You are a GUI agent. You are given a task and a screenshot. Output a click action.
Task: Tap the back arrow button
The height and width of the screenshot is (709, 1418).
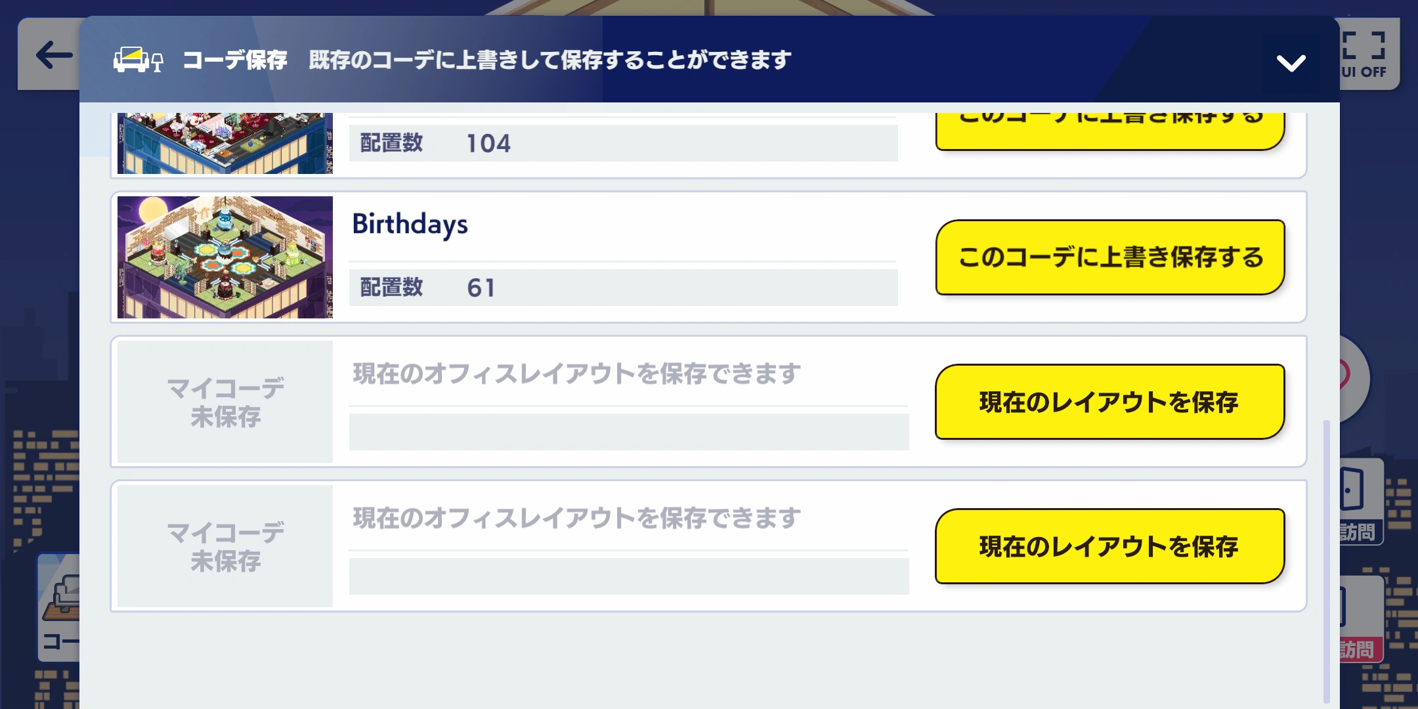tap(51, 55)
